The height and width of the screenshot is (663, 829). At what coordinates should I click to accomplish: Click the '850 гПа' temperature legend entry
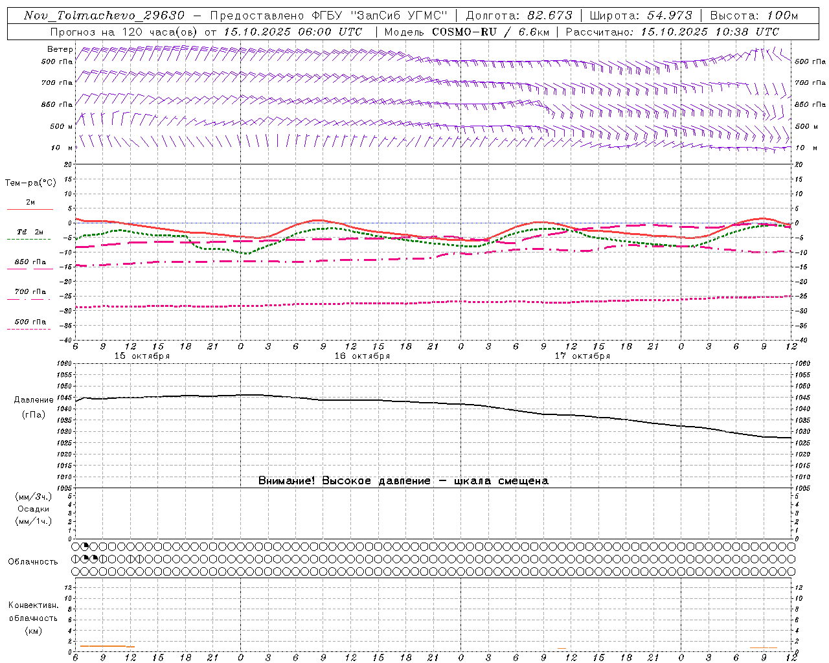[30, 262]
